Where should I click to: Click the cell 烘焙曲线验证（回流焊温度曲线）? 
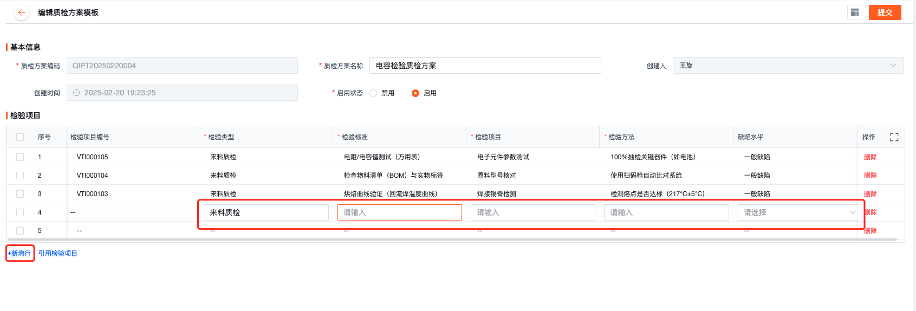click(x=391, y=194)
